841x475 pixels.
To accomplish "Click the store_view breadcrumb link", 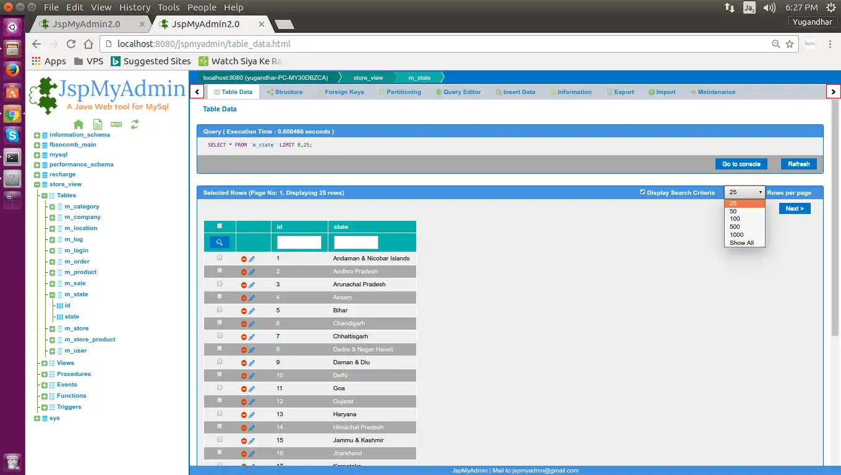I will 368,78.
